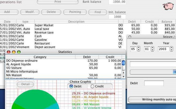Select the Restaurant operation row

pyautogui.click(x=63, y=43)
